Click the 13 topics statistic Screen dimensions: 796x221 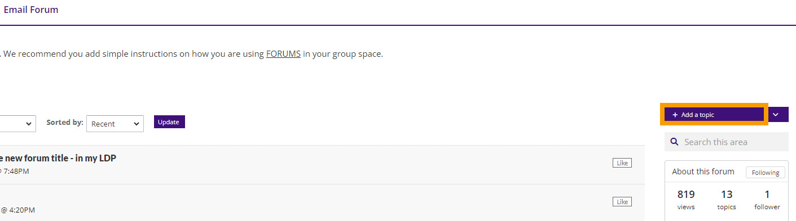pyautogui.click(x=727, y=200)
